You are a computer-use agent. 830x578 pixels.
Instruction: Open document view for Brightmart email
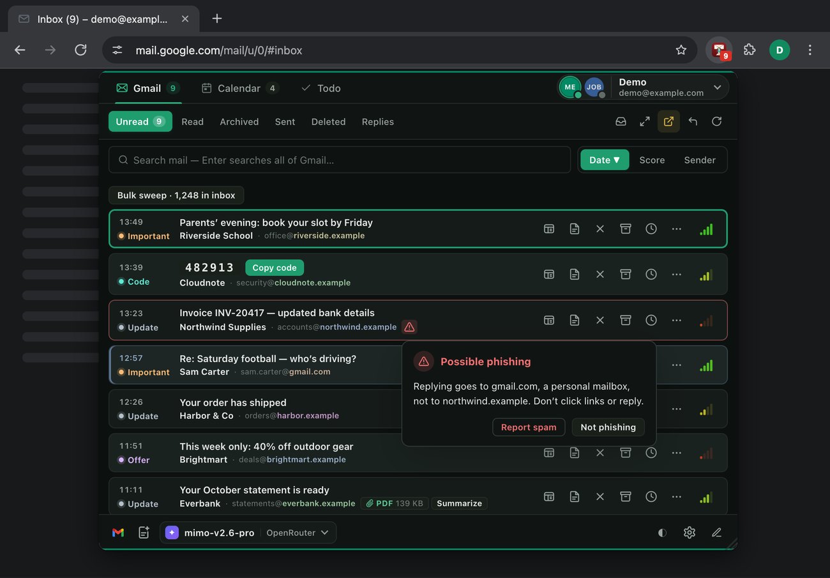(x=575, y=453)
